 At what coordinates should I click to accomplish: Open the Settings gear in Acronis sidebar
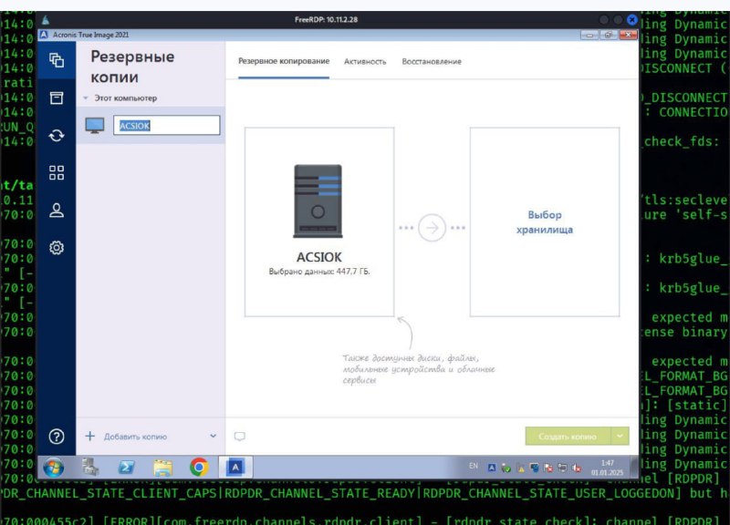pos(57,247)
